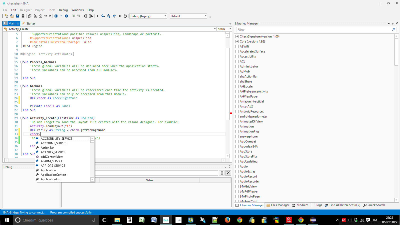Click the calculator icon in the Debug panel
Image resolution: width=400 pixels, height=225 pixels.
pyautogui.click(x=222, y=173)
